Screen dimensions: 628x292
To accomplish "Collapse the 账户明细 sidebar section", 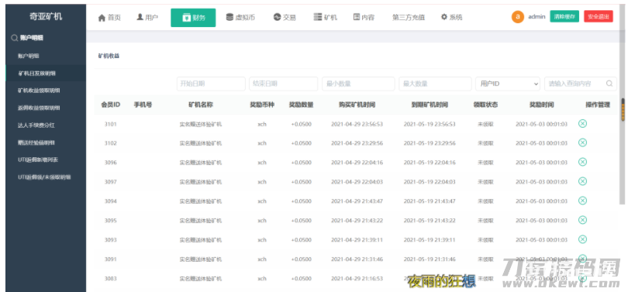I will (27, 38).
